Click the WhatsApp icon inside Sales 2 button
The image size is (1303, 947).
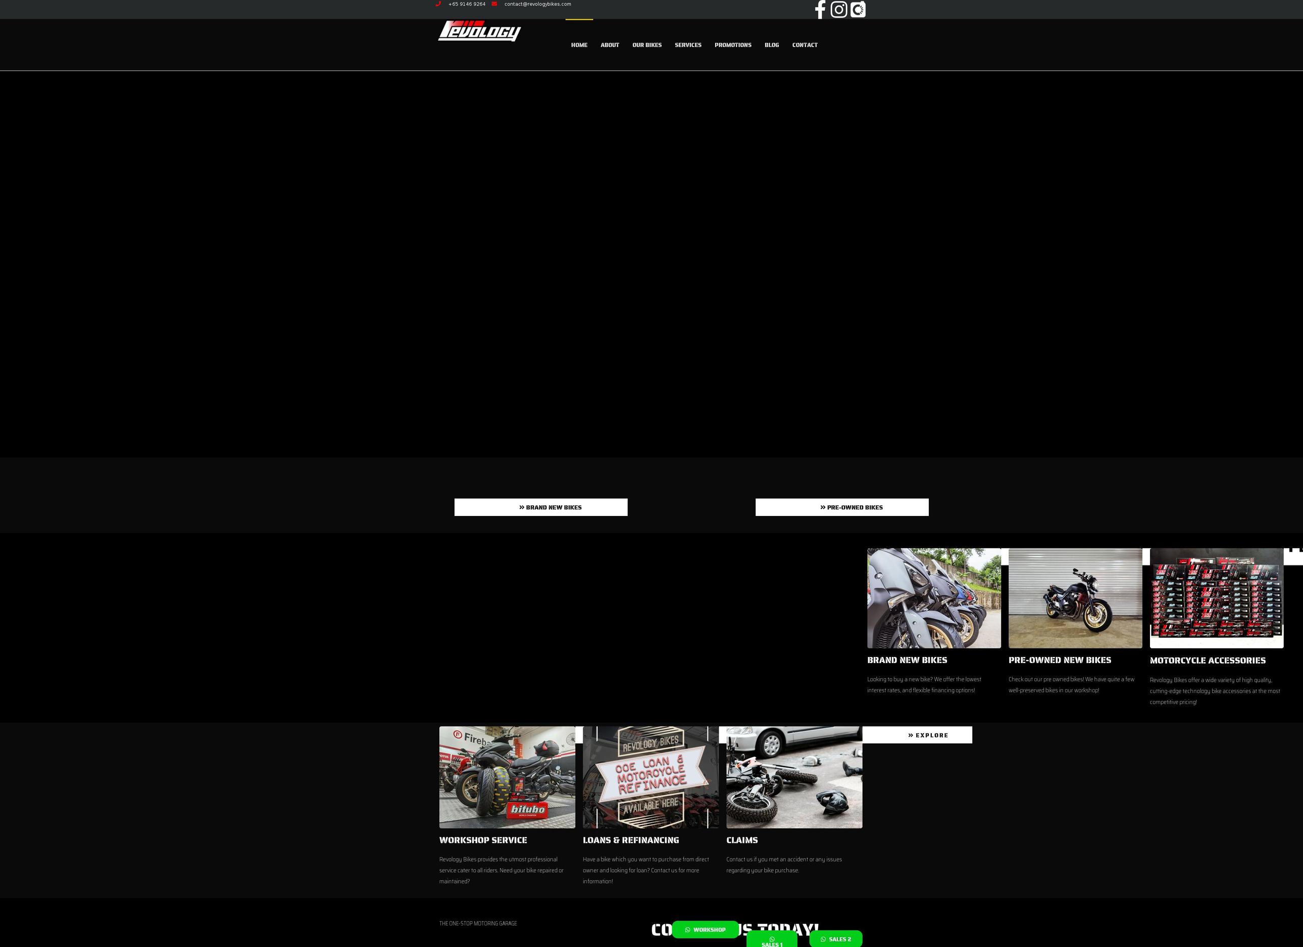click(x=823, y=939)
